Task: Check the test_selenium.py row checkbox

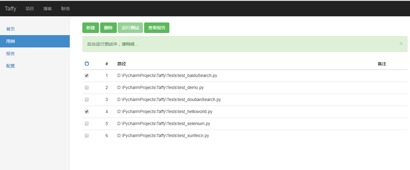Action: (87, 123)
